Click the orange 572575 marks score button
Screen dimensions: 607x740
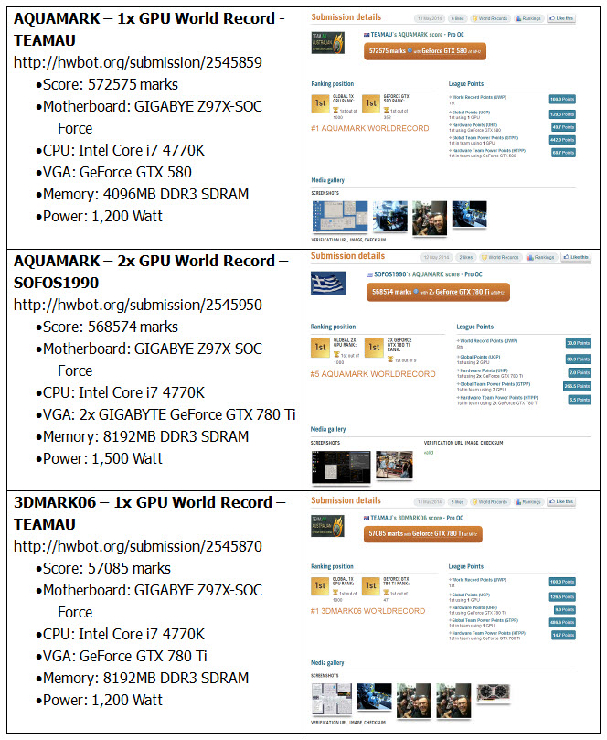coord(424,51)
